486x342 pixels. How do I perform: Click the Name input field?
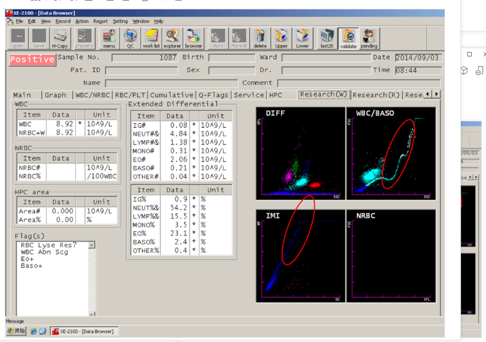pos(171,84)
